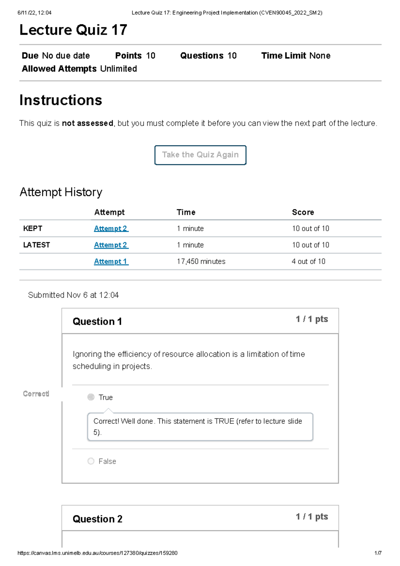The width and height of the screenshot is (400, 566).
Task: Open the LATEST Attempt 2 link
Action: (111, 245)
